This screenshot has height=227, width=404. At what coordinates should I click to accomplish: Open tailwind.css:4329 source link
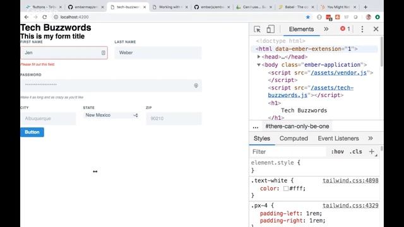[350, 206]
